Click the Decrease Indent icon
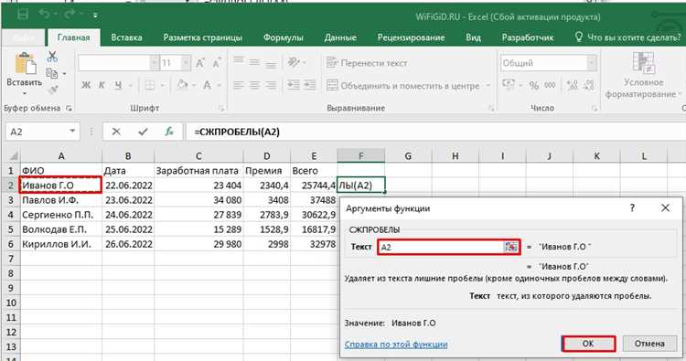The width and height of the screenshot is (686, 361). (x=294, y=85)
